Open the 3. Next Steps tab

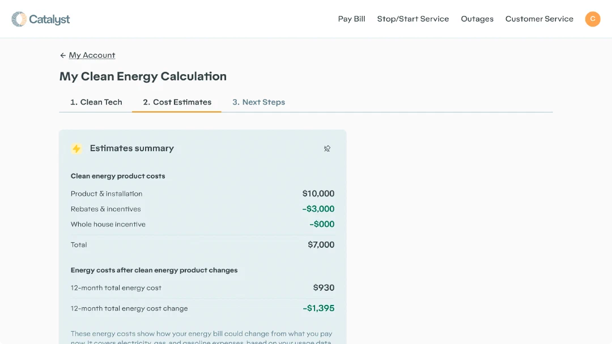[x=258, y=102]
